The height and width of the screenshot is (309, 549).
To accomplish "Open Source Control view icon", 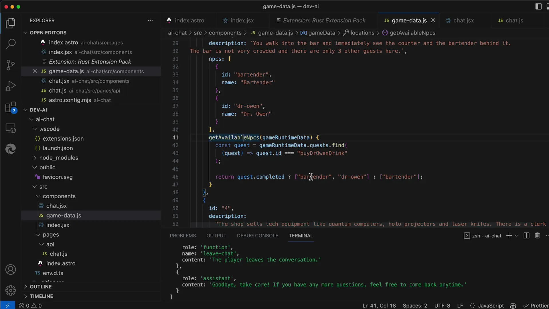I will (x=11, y=65).
